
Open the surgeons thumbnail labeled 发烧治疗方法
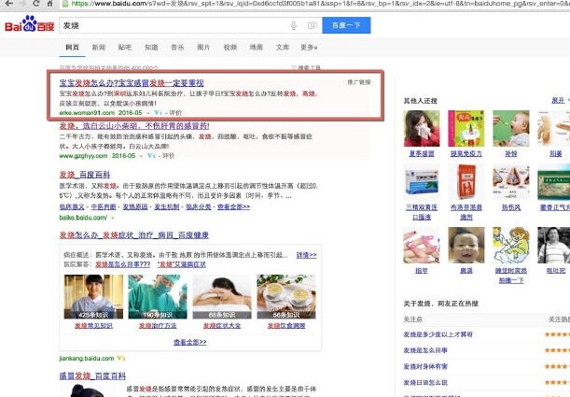[x=158, y=297]
